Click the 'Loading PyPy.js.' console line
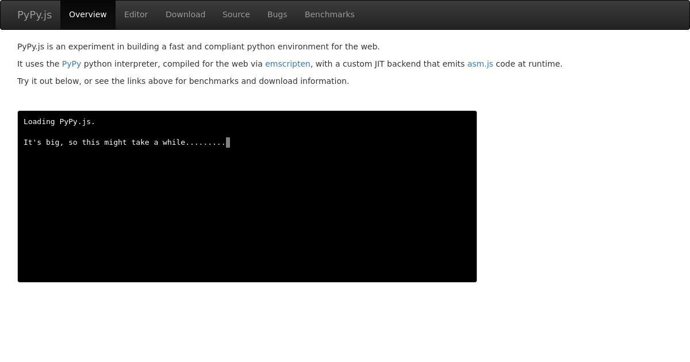 (59, 122)
